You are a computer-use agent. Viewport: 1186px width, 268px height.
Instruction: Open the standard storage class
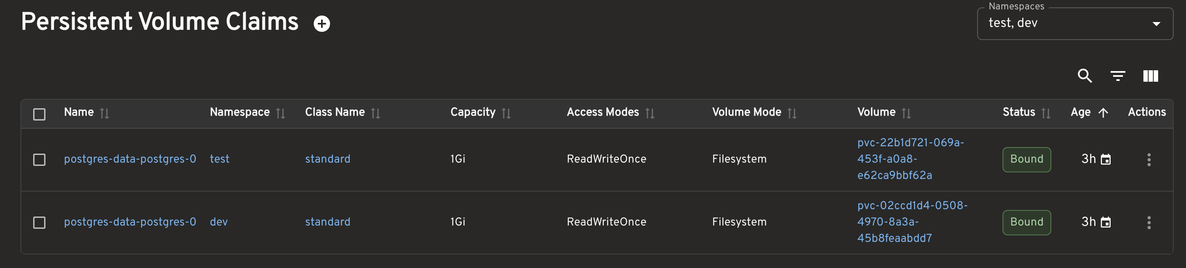(x=327, y=159)
